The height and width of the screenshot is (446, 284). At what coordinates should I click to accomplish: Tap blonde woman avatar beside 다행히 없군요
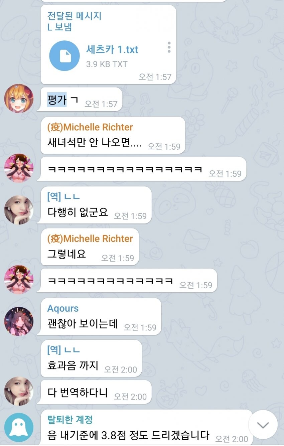(x=19, y=210)
